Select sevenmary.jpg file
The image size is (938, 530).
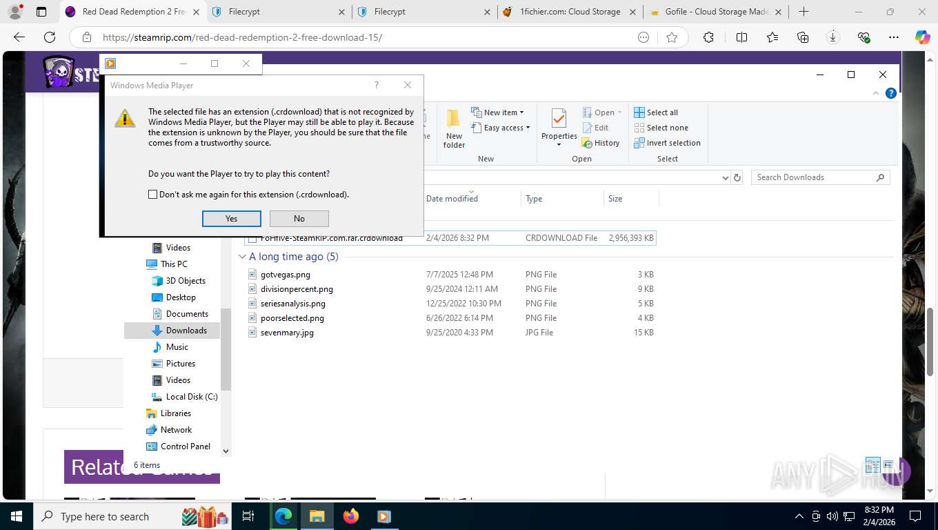(287, 333)
